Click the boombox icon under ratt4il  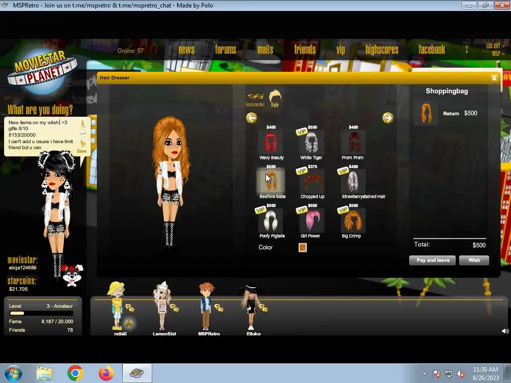(x=129, y=323)
